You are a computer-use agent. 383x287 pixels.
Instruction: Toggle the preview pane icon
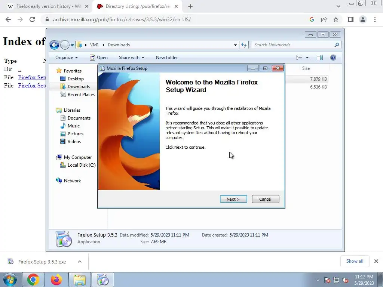(320, 58)
